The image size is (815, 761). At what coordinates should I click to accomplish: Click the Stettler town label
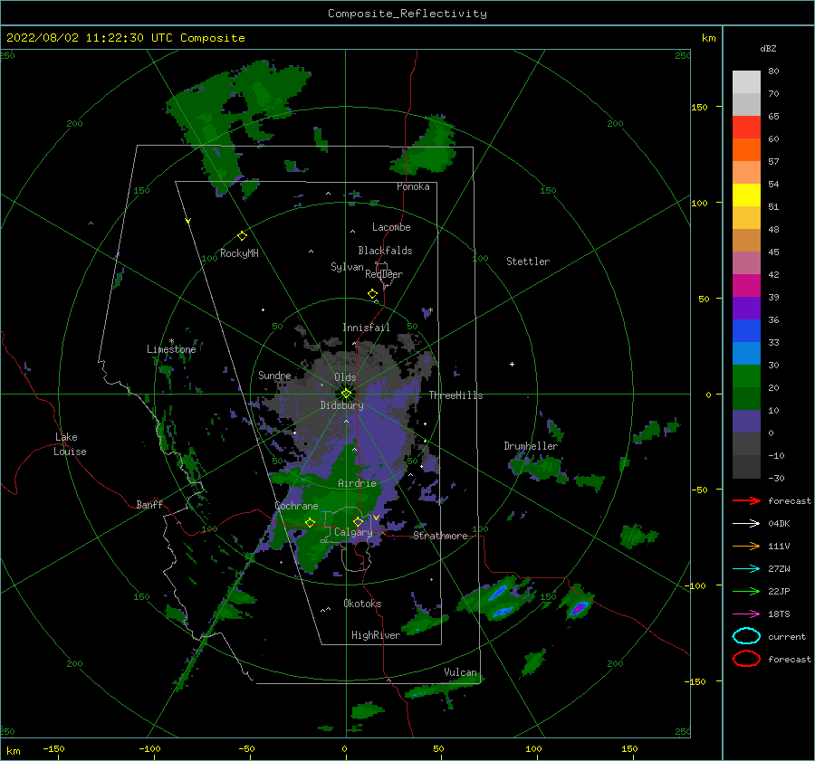tap(528, 262)
